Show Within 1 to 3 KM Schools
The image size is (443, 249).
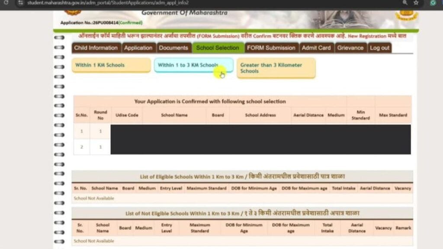click(194, 65)
